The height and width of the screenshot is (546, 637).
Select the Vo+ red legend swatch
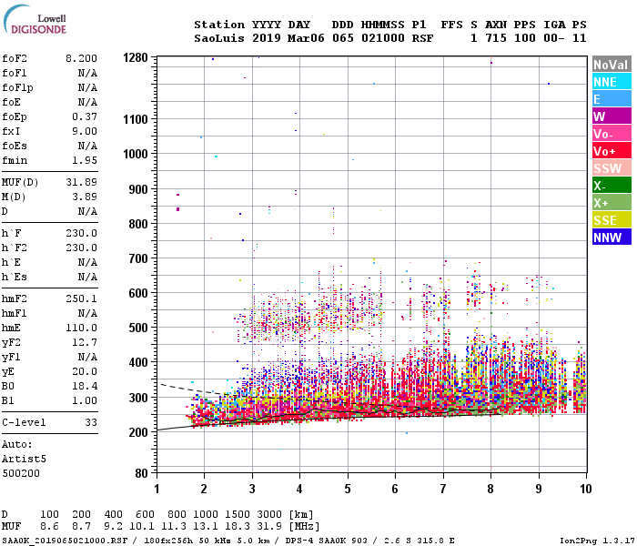[612, 151]
